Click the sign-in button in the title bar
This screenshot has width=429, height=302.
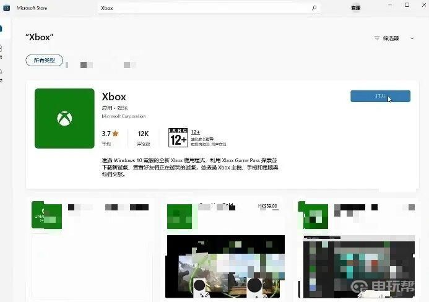356,8
